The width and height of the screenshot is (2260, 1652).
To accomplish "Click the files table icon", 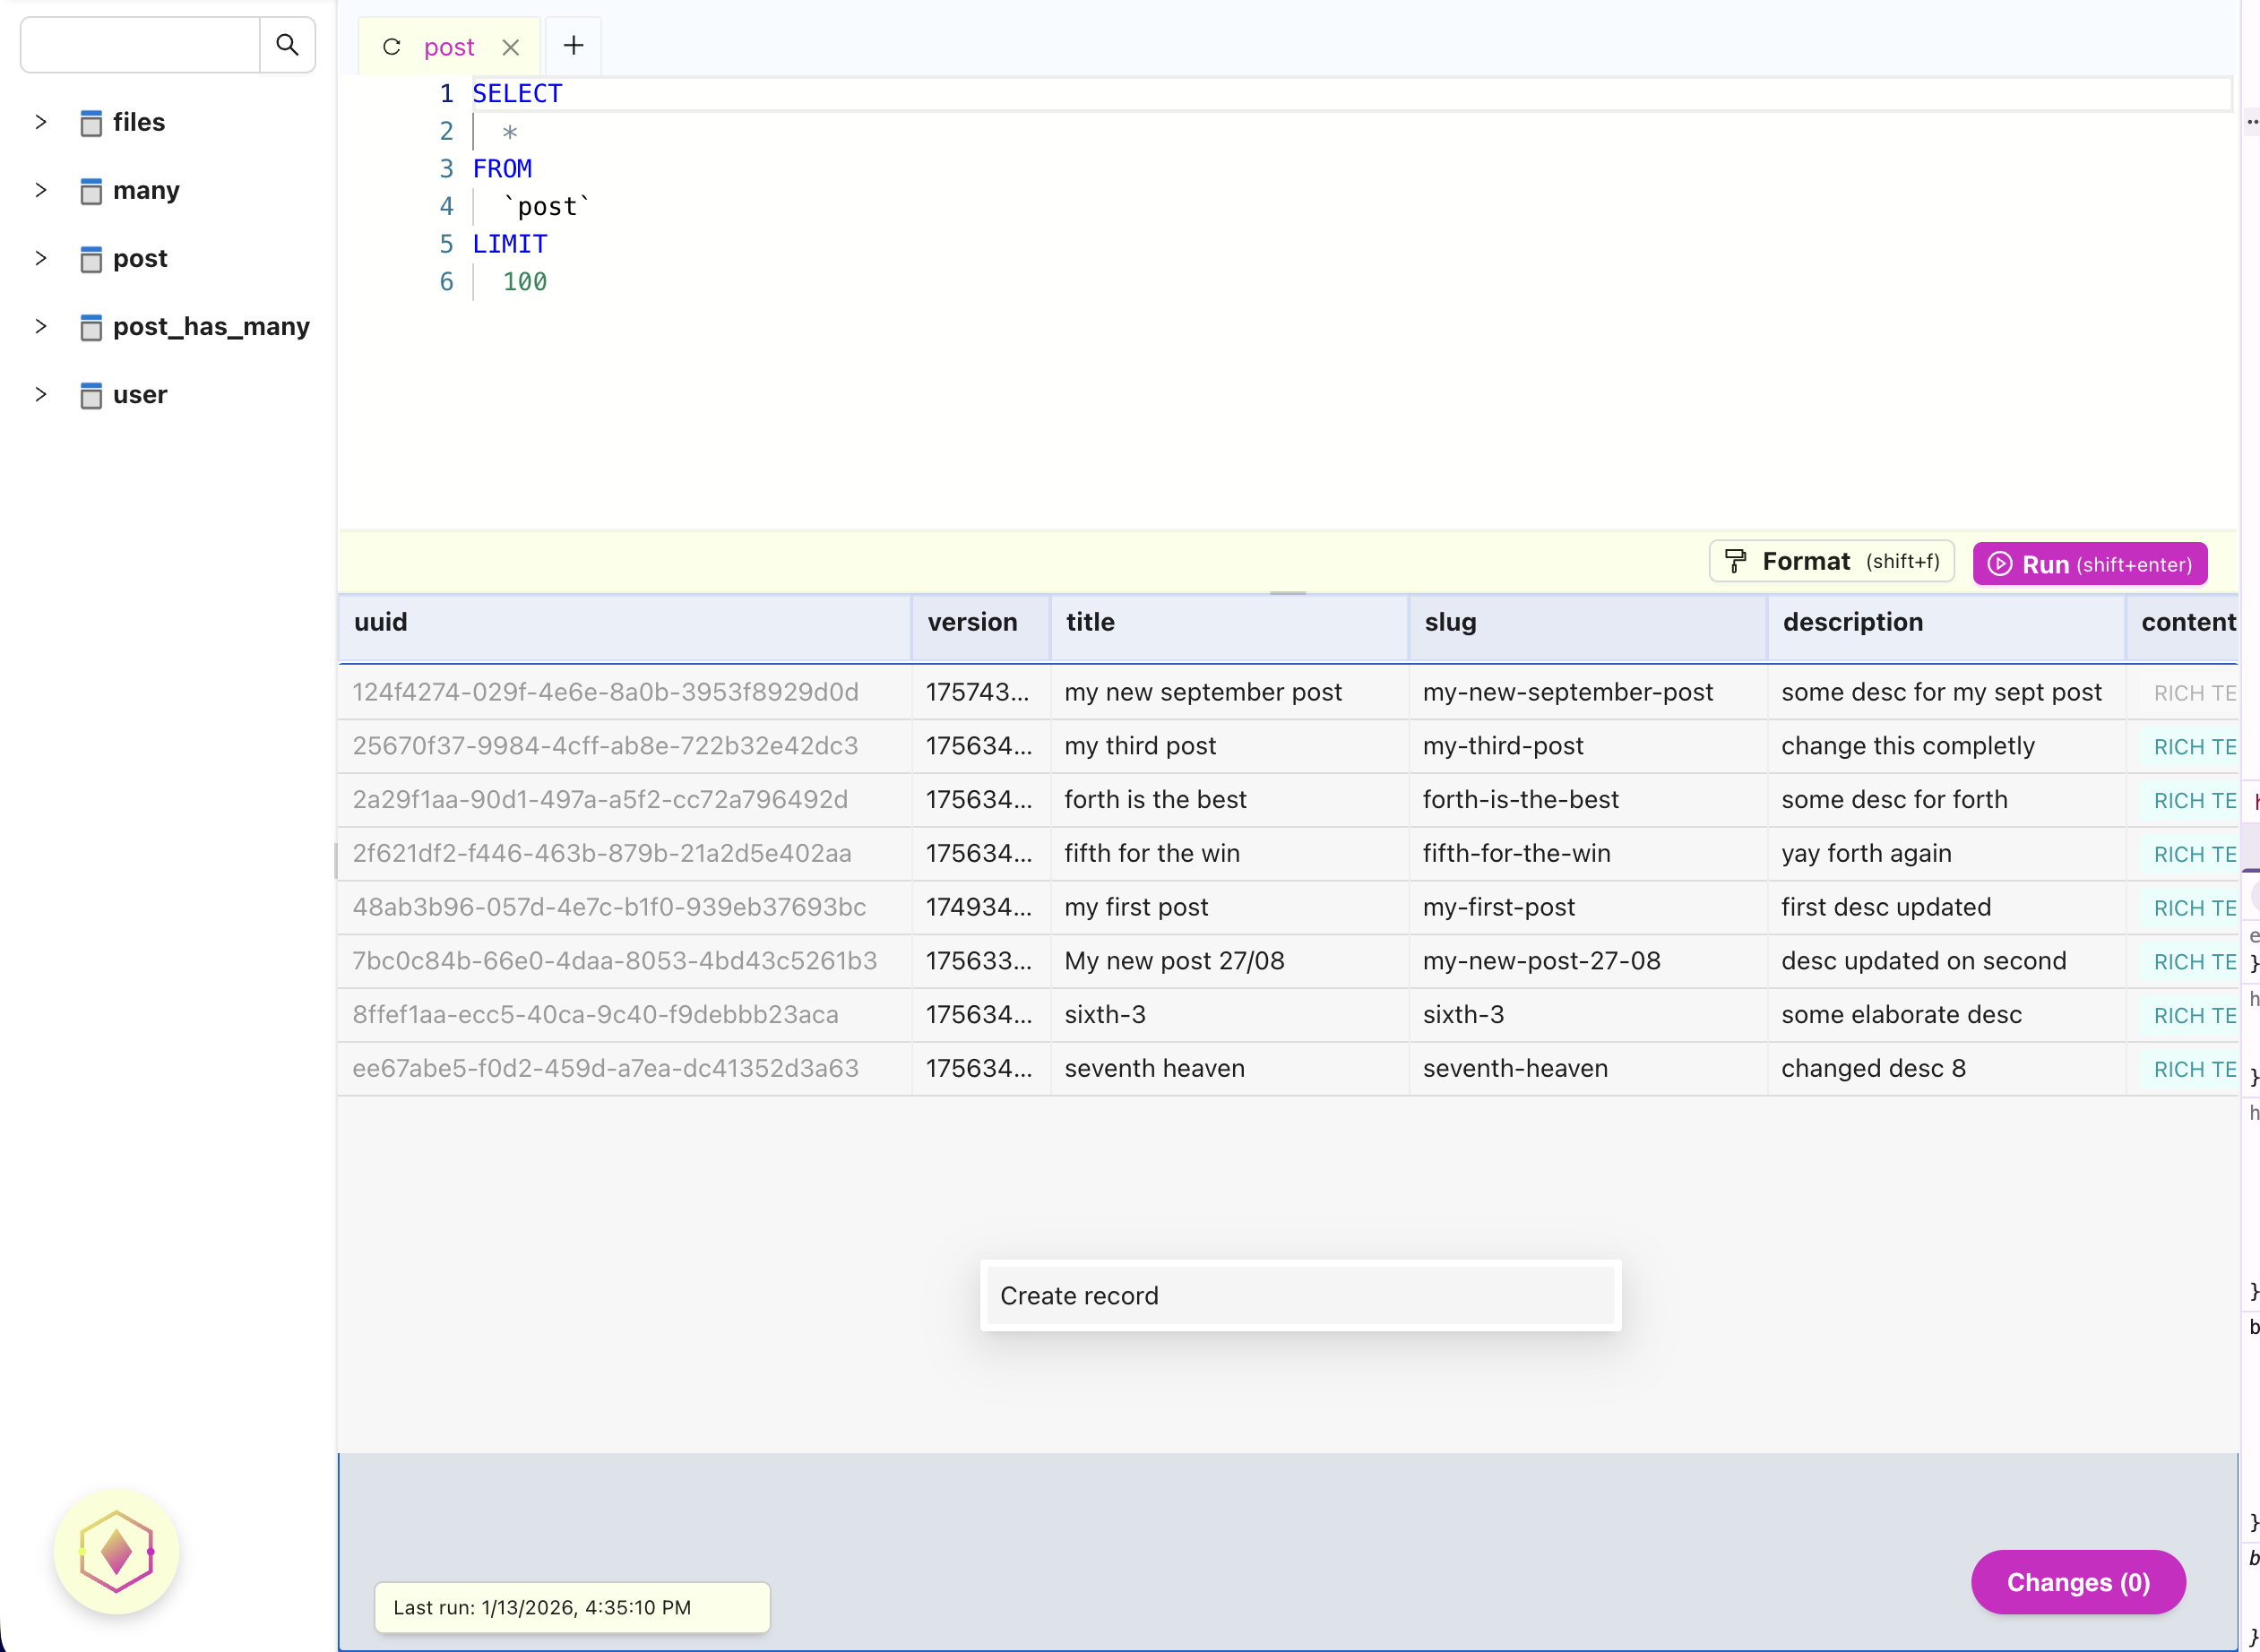I will coord(91,123).
